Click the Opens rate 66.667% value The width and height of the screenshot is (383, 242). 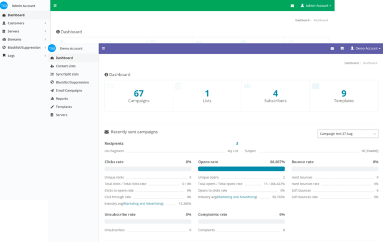coord(277,162)
